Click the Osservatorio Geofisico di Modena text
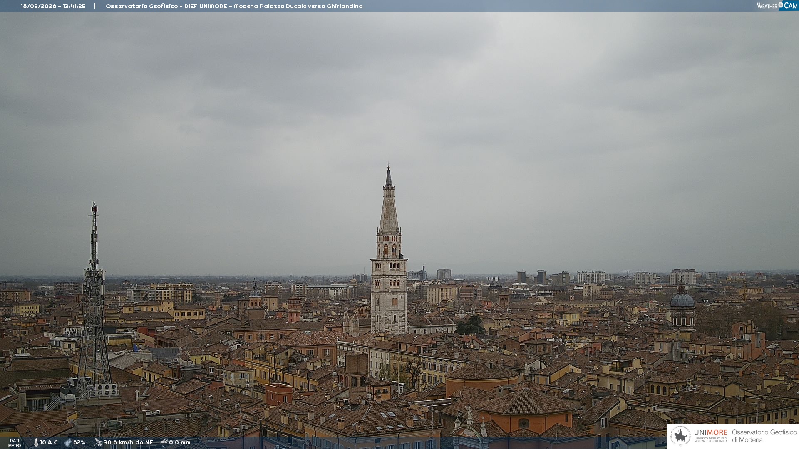 point(764,436)
